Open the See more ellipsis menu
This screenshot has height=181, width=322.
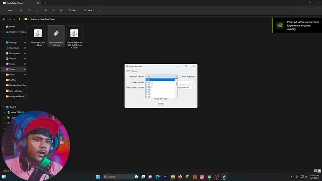pos(101,10)
